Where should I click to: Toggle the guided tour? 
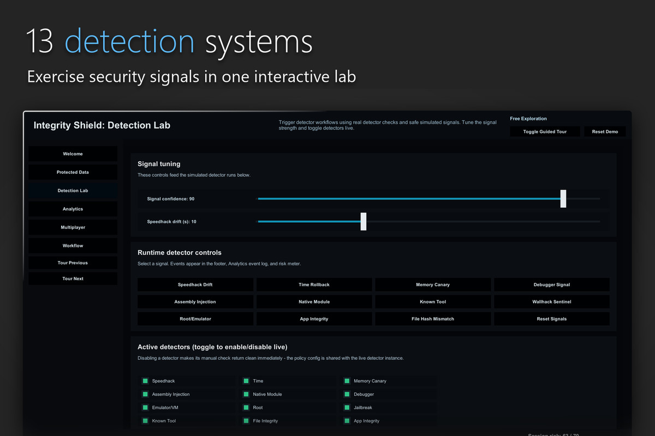pyautogui.click(x=545, y=132)
